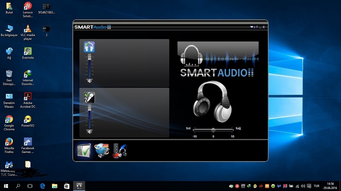Launch Malwarebytes Anti-Malware desktop shortcut
Screen dimensions: 341x191
coord(9,169)
